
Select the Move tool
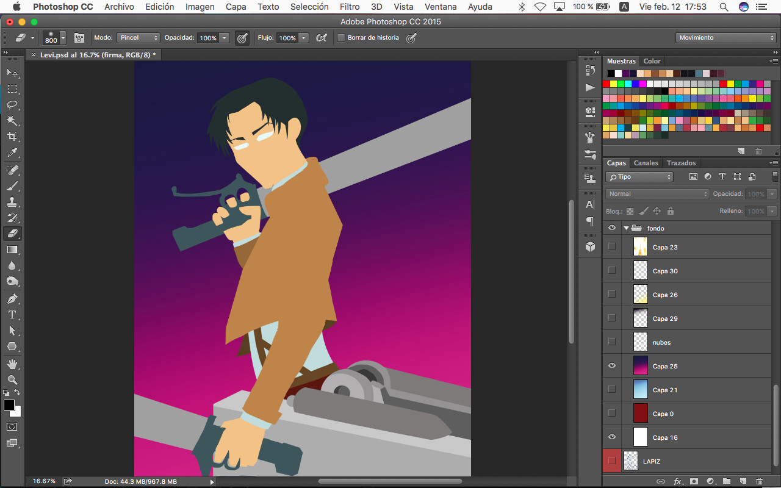12,73
